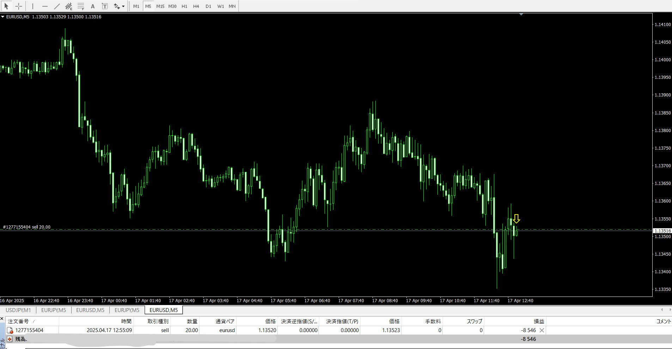672x349 pixels.
Task: Choose the Fibonacci retracement tool
Action: (81, 6)
